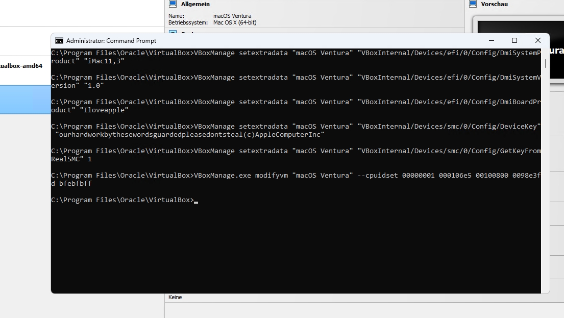Screen dimensions: 564x318
Task: Click the VM name value "macOS Ventura"
Action: (x=232, y=16)
